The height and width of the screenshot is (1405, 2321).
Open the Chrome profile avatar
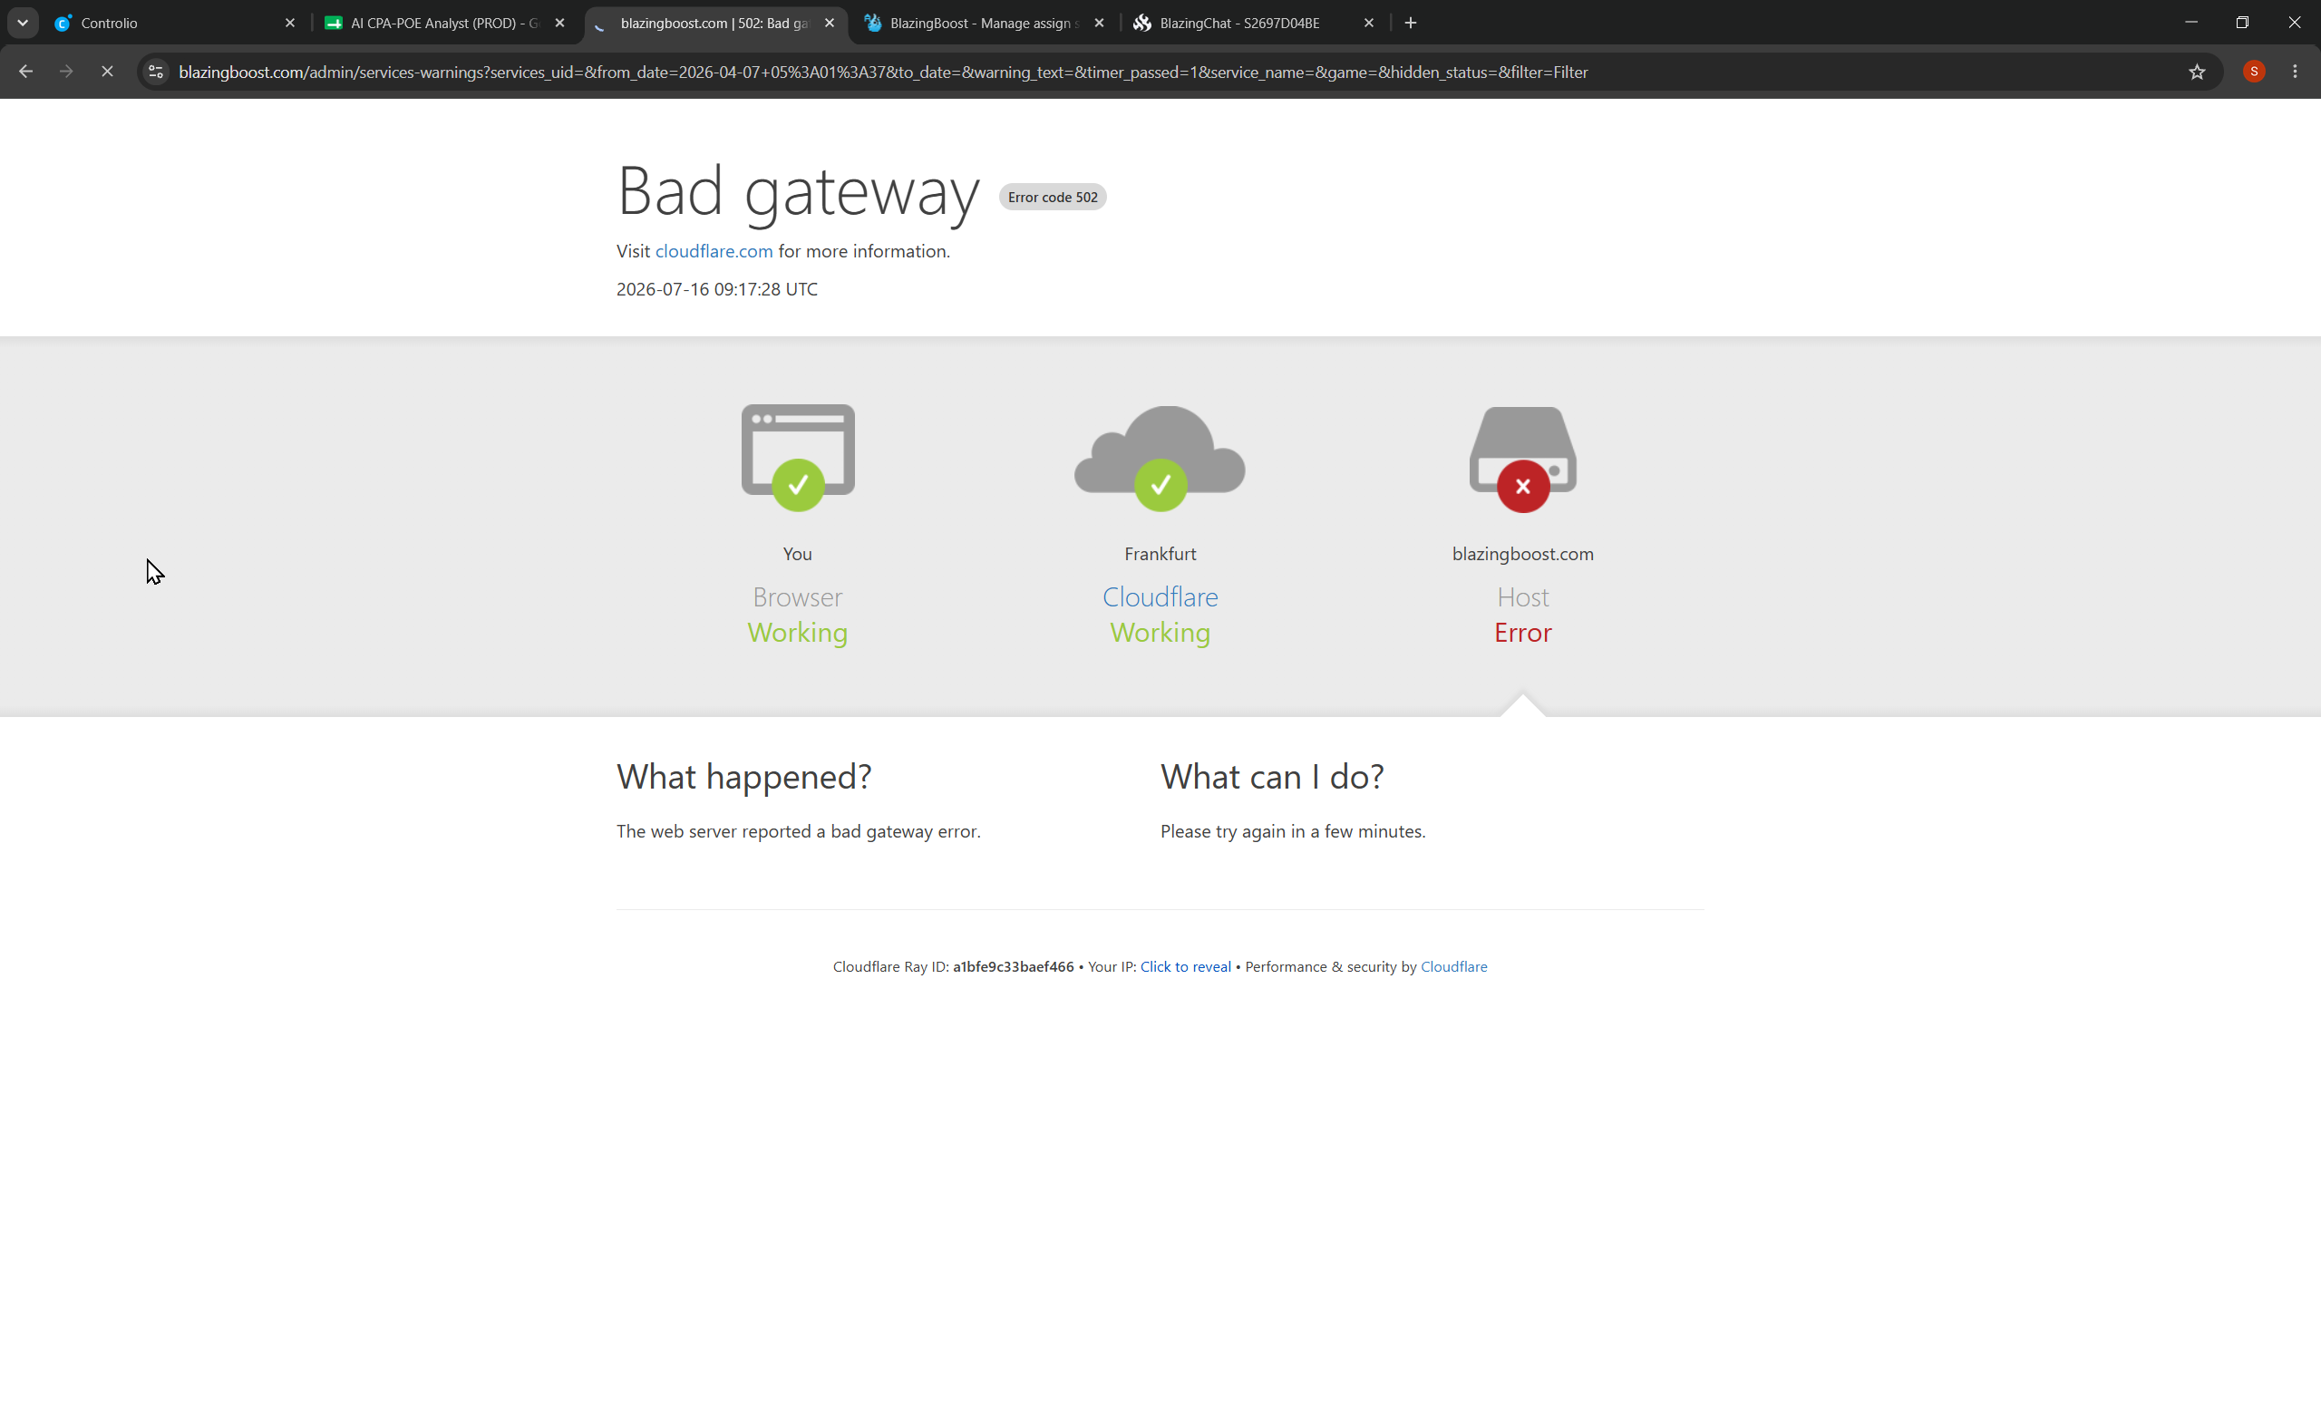point(2253,72)
